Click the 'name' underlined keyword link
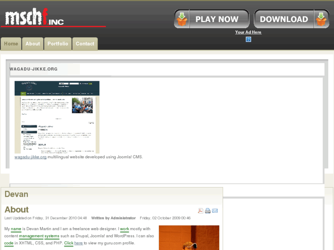 [x=16, y=229]
